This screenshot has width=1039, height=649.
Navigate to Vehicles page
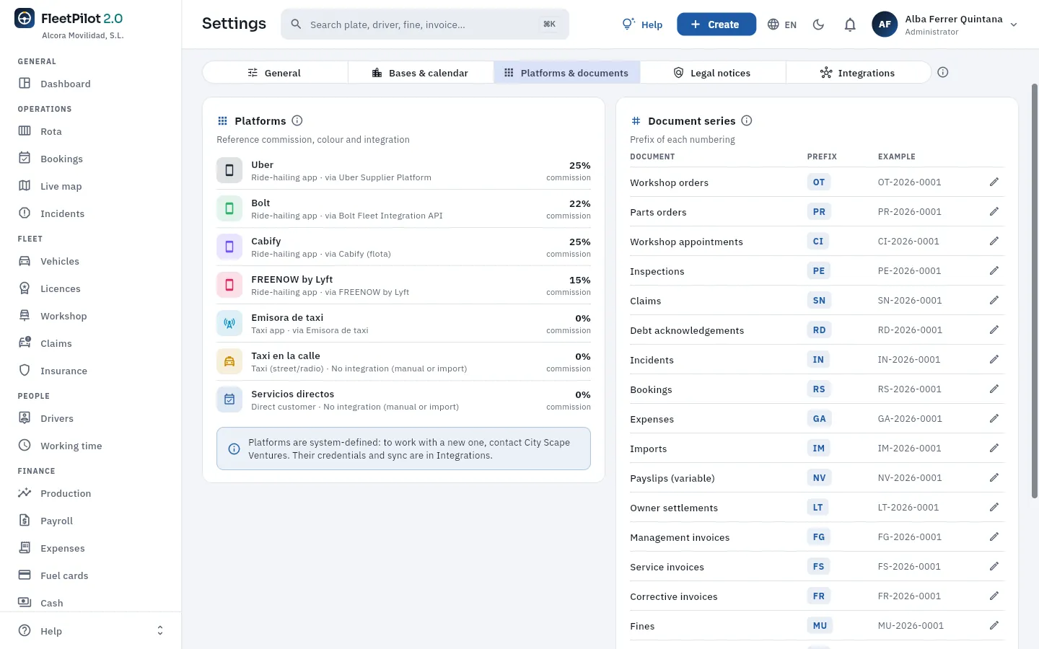pyautogui.click(x=91, y=261)
